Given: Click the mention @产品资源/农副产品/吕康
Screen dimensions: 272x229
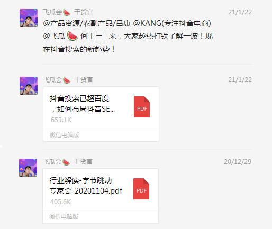Looking at the screenshot, I should [87, 23].
